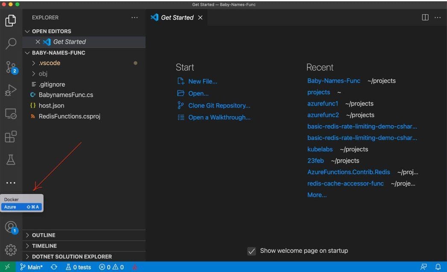The width and height of the screenshot is (447, 272).
Task: Open the Testing beaker view
Action: tap(11, 159)
